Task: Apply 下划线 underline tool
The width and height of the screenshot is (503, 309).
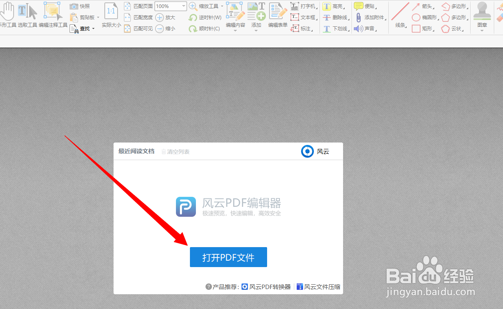Action: [336, 28]
